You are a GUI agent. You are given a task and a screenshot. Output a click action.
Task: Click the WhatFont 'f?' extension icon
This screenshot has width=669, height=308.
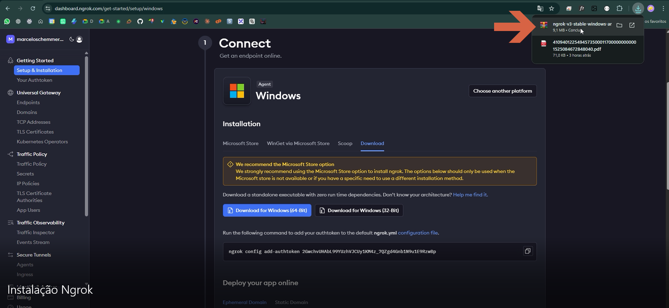(582, 8)
